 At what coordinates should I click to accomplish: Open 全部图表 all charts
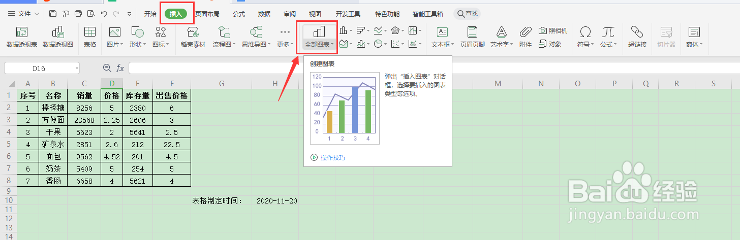coord(319,37)
